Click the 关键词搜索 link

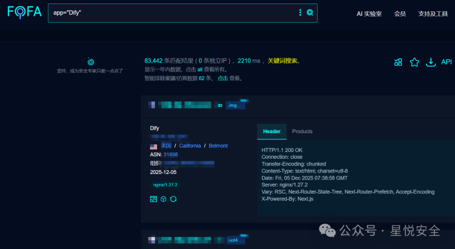click(x=282, y=61)
